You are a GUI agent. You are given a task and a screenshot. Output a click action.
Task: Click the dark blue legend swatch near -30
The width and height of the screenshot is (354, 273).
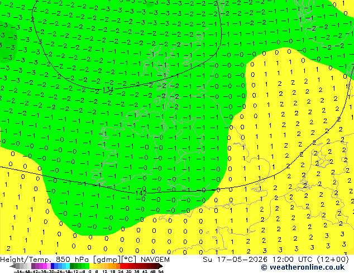tap(52, 266)
